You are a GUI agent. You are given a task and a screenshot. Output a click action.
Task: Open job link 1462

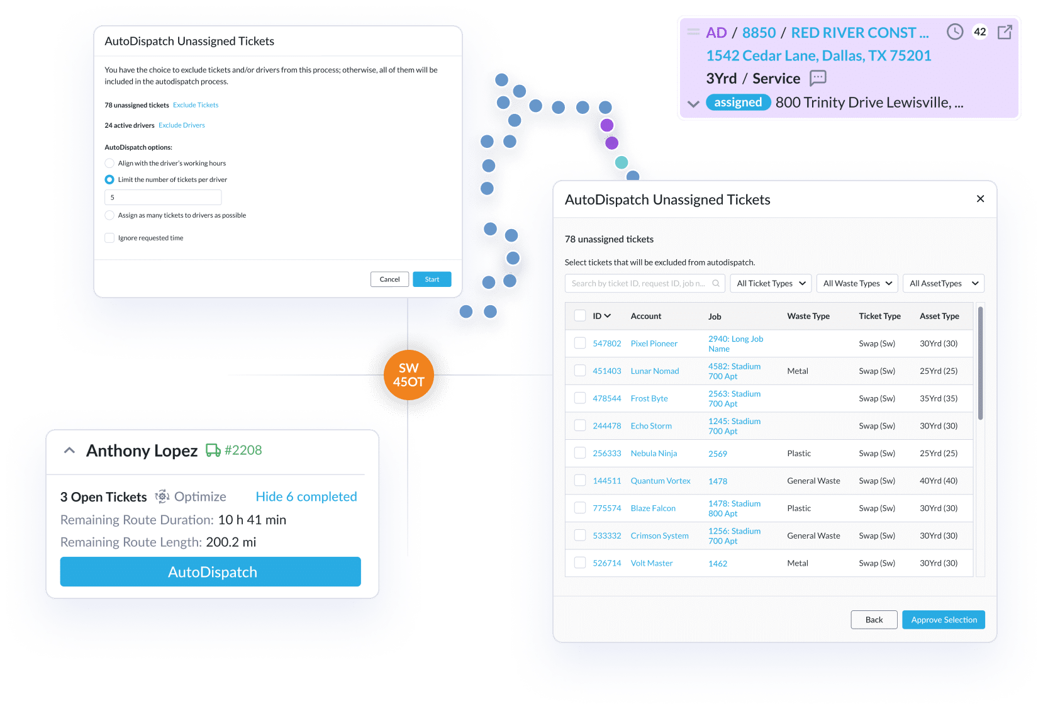718,564
